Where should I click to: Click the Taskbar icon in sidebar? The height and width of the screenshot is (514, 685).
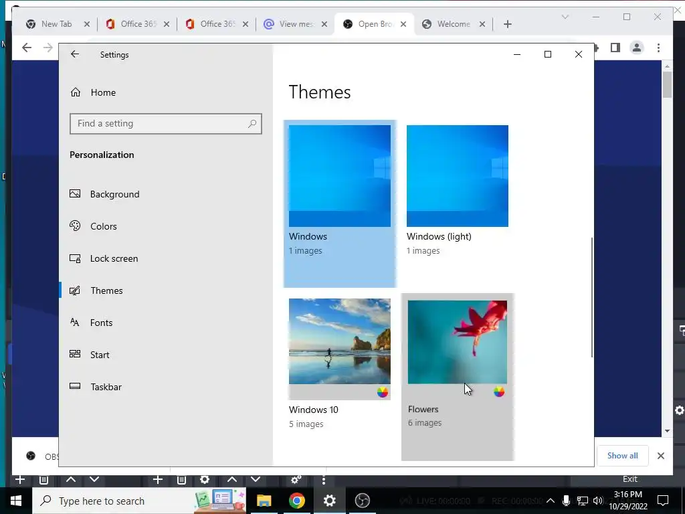75,386
